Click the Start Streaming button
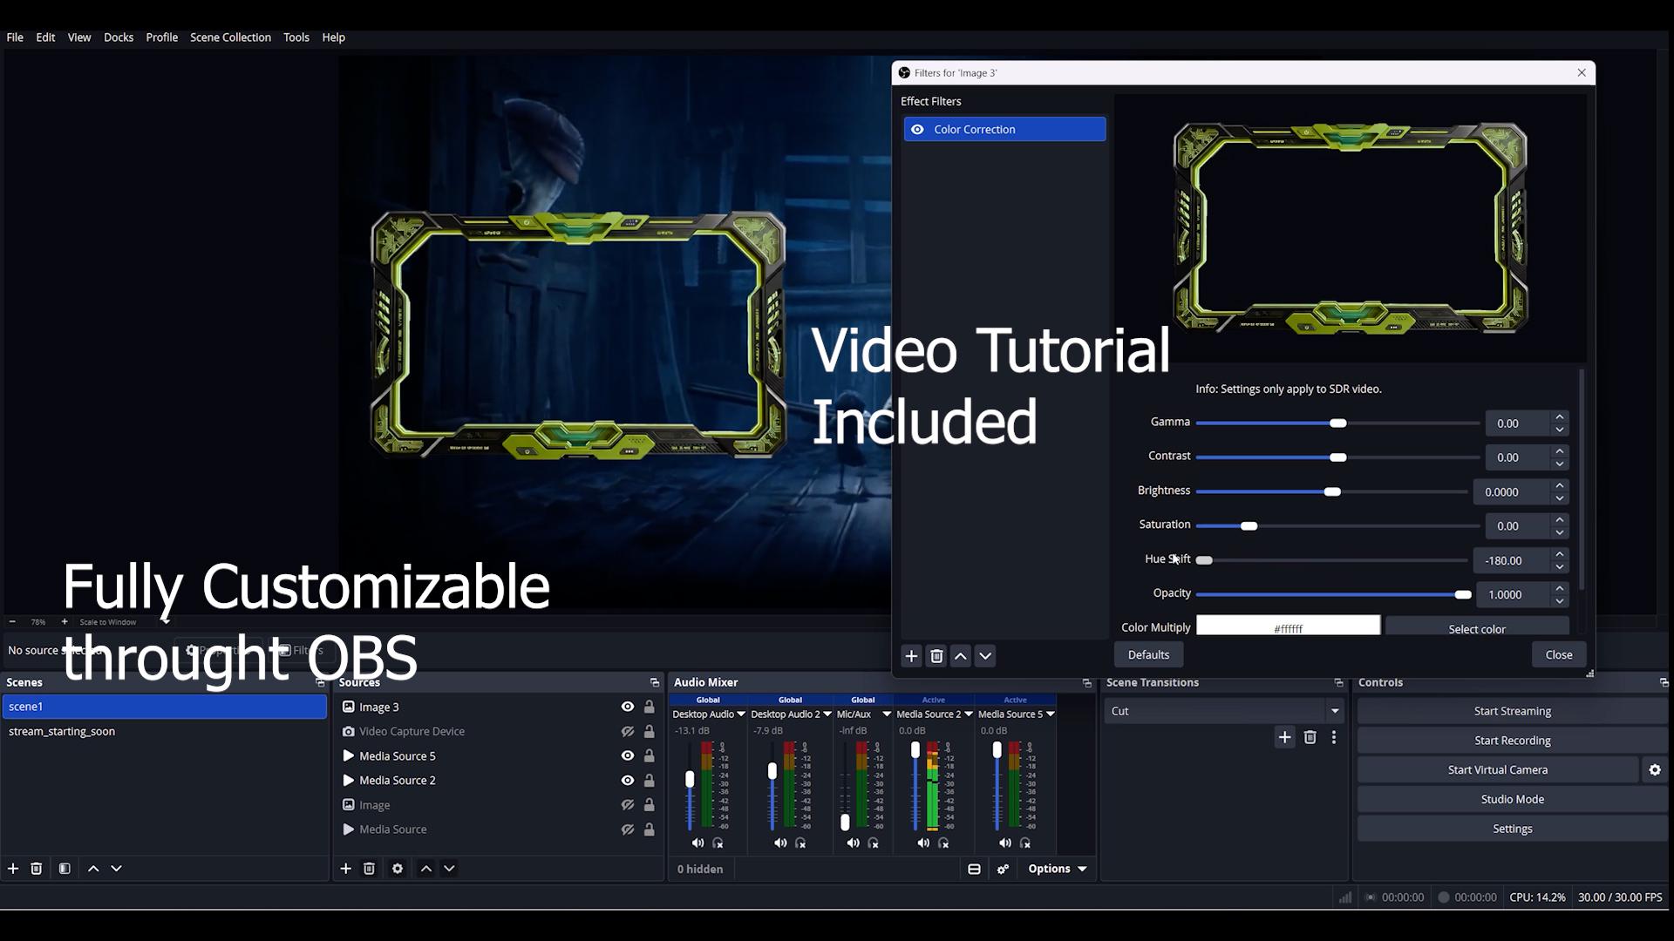Viewport: 1674px width, 941px height. (x=1512, y=712)
